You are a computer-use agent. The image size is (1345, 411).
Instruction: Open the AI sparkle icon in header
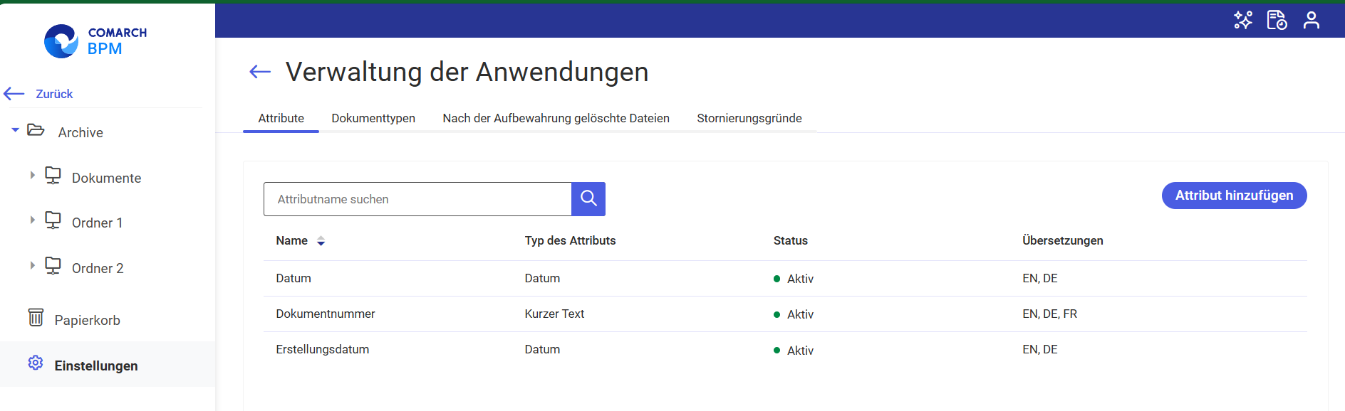[1243, 20]
